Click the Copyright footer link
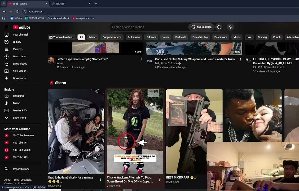 [x=26, y=180]
